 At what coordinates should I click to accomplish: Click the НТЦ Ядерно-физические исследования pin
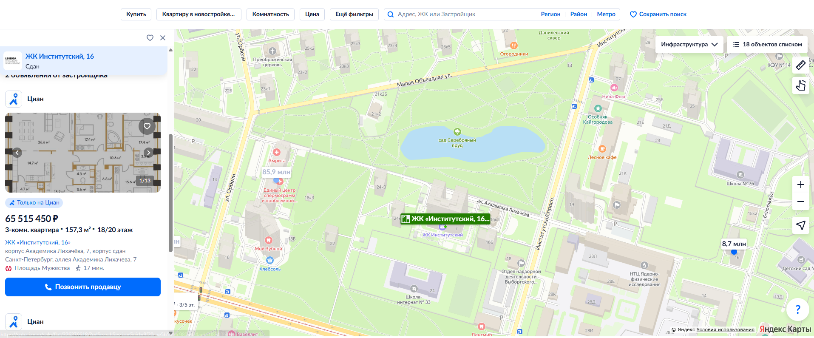[x=644, y=265]
